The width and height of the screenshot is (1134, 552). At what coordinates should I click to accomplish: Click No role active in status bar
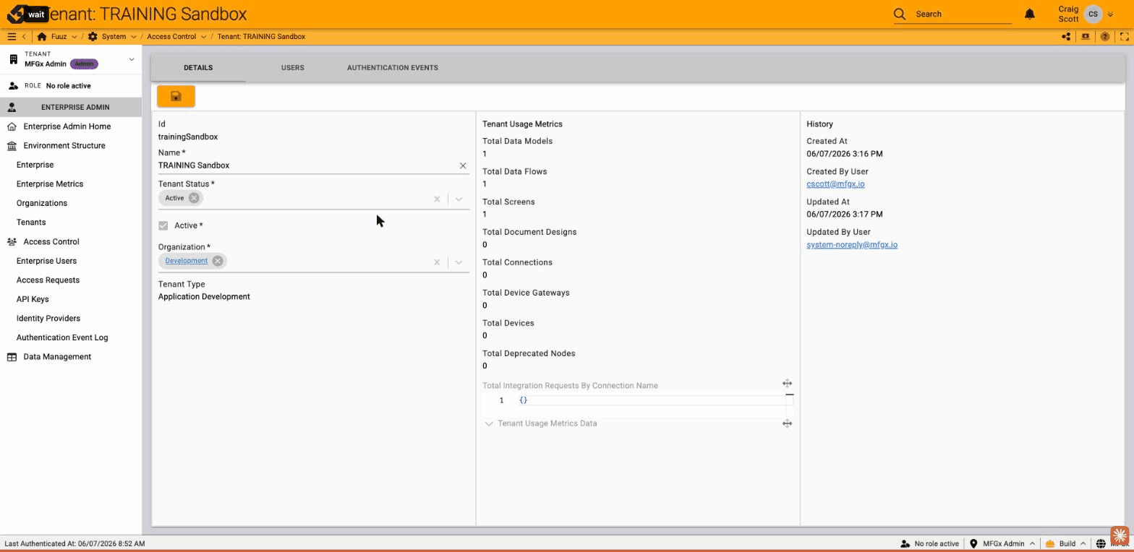click(x=929, y=543)
